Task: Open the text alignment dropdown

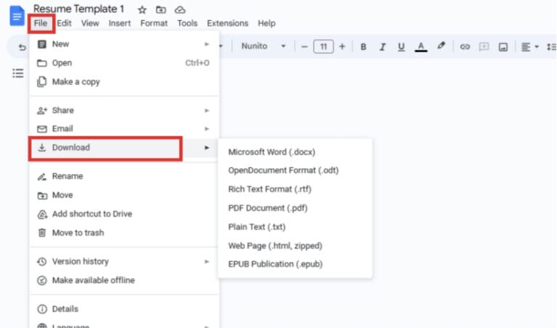Action: (x=530, y=47)
